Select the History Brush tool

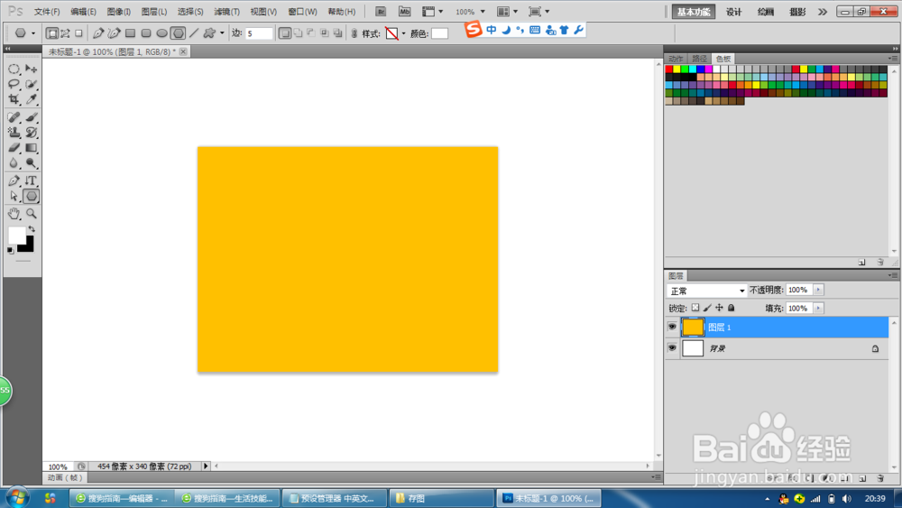[x=31, y=133]
